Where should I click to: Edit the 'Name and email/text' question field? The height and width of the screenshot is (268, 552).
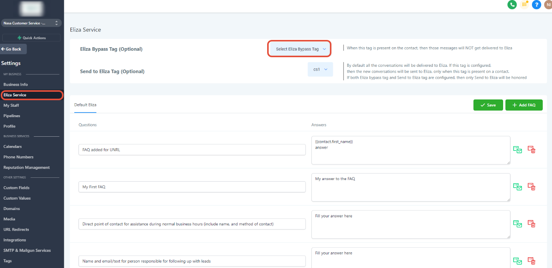tap(192, 261)
